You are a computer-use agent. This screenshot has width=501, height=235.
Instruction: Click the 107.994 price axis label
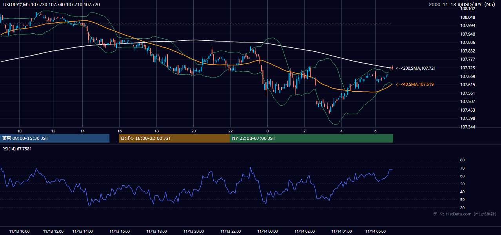click(468, 25)
